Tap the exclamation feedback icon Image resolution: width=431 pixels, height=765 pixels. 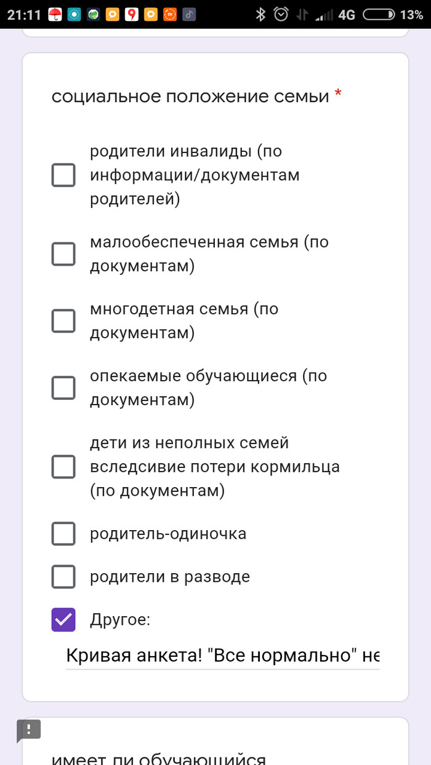[29, 730]
